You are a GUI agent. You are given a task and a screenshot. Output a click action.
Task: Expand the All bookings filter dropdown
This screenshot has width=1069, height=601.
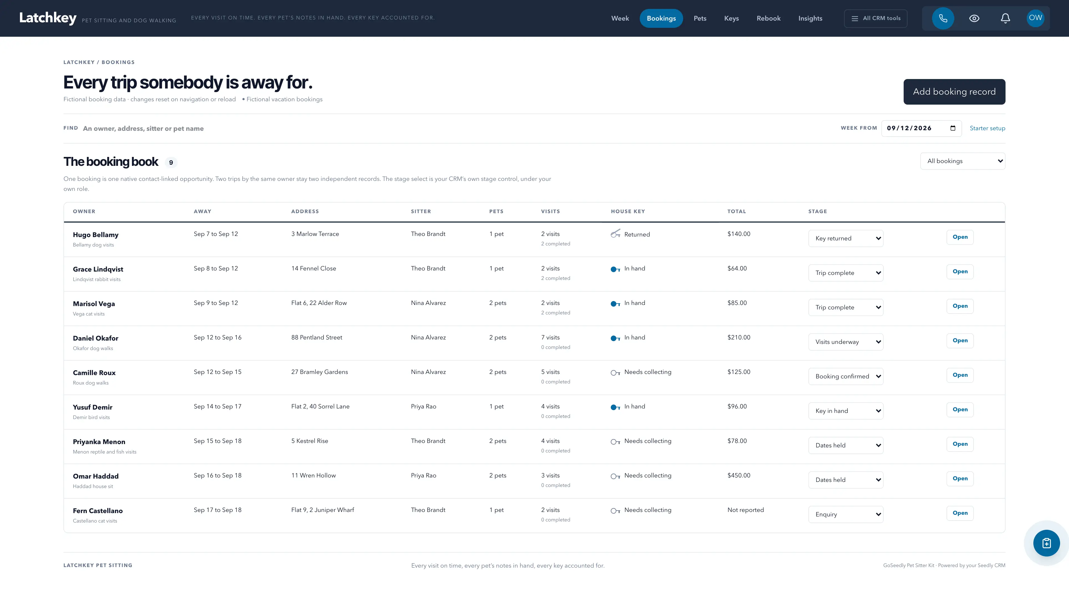pos(962,161)
